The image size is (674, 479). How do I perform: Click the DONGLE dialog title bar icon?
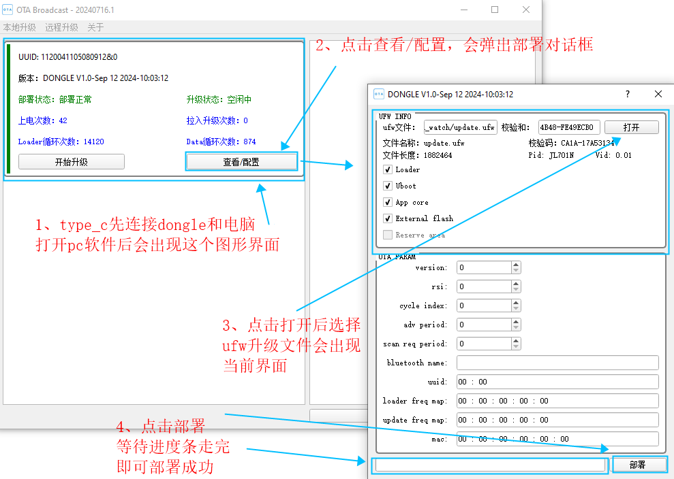tap(379, 94)
